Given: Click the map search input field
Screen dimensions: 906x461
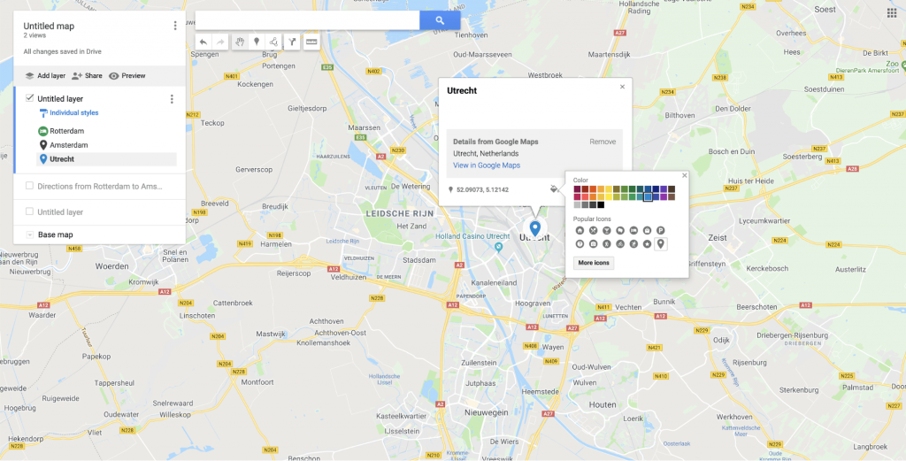Looking at the screenshot, I should (307, 20).
